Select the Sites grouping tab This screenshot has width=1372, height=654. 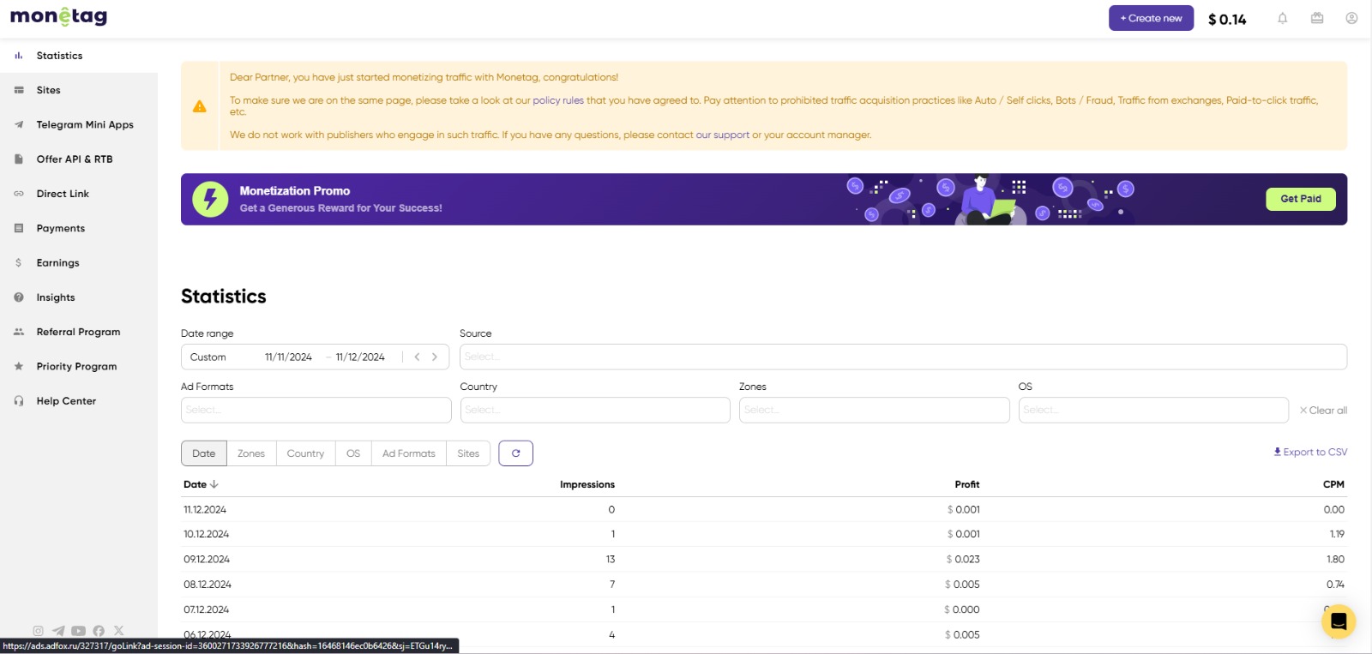468,453
